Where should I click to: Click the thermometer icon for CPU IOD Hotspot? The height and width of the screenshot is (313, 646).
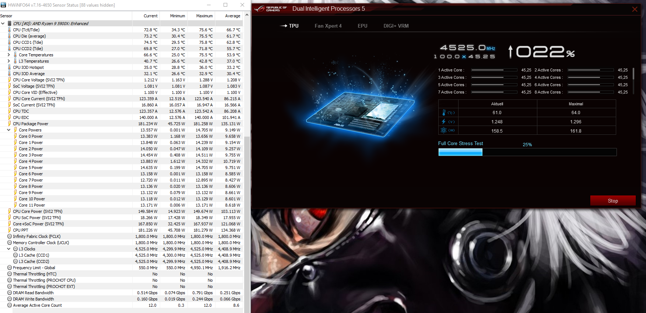[10, 67]
